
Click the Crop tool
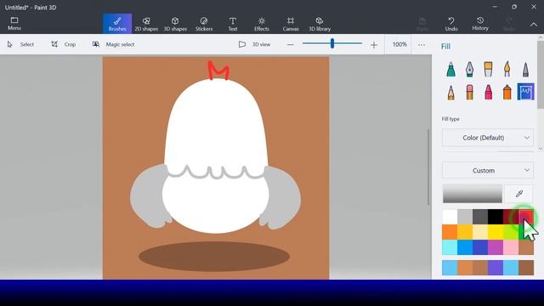click(x=64, y=44)
